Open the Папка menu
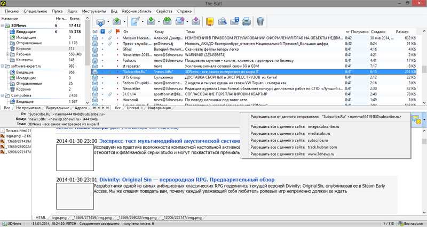Viewport: 427px width, 227px height. pyautogui.click(x=57, y=11)
